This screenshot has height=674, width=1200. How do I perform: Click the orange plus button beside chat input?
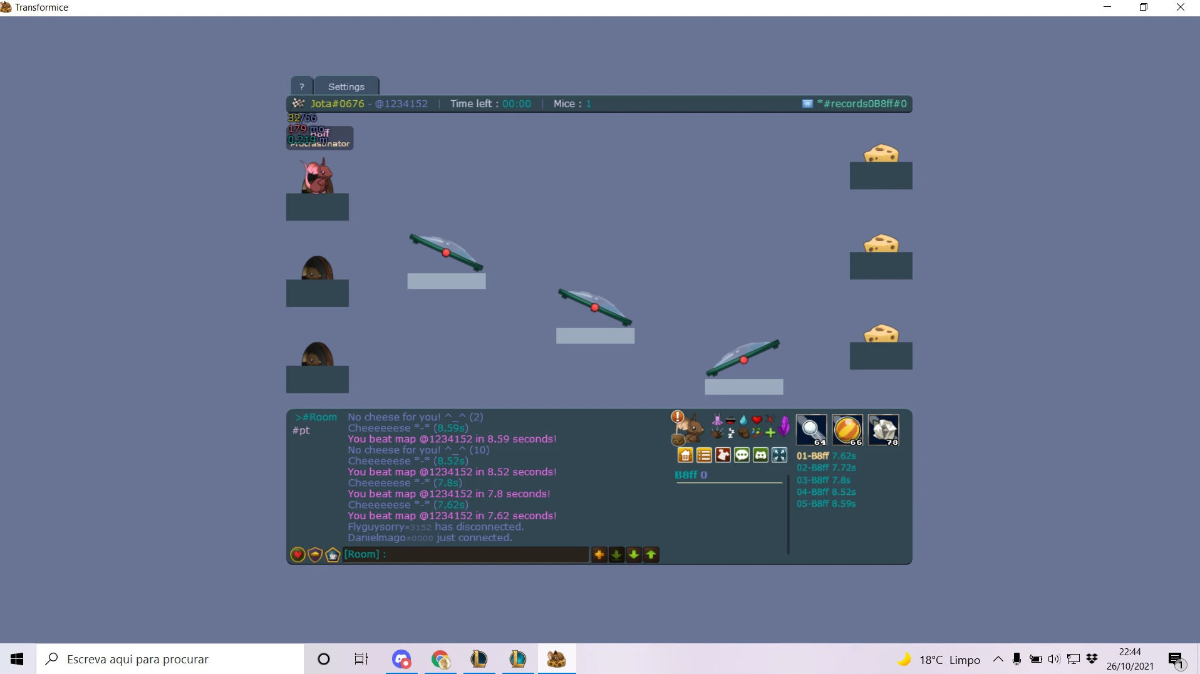[599, 554]
